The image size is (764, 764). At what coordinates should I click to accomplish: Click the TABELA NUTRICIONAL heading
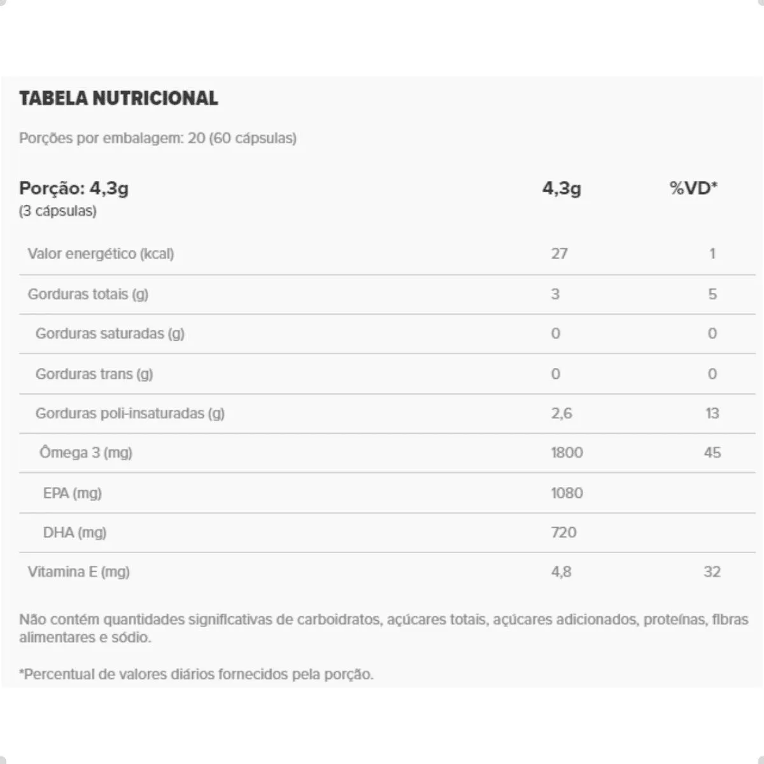(118, 98)
